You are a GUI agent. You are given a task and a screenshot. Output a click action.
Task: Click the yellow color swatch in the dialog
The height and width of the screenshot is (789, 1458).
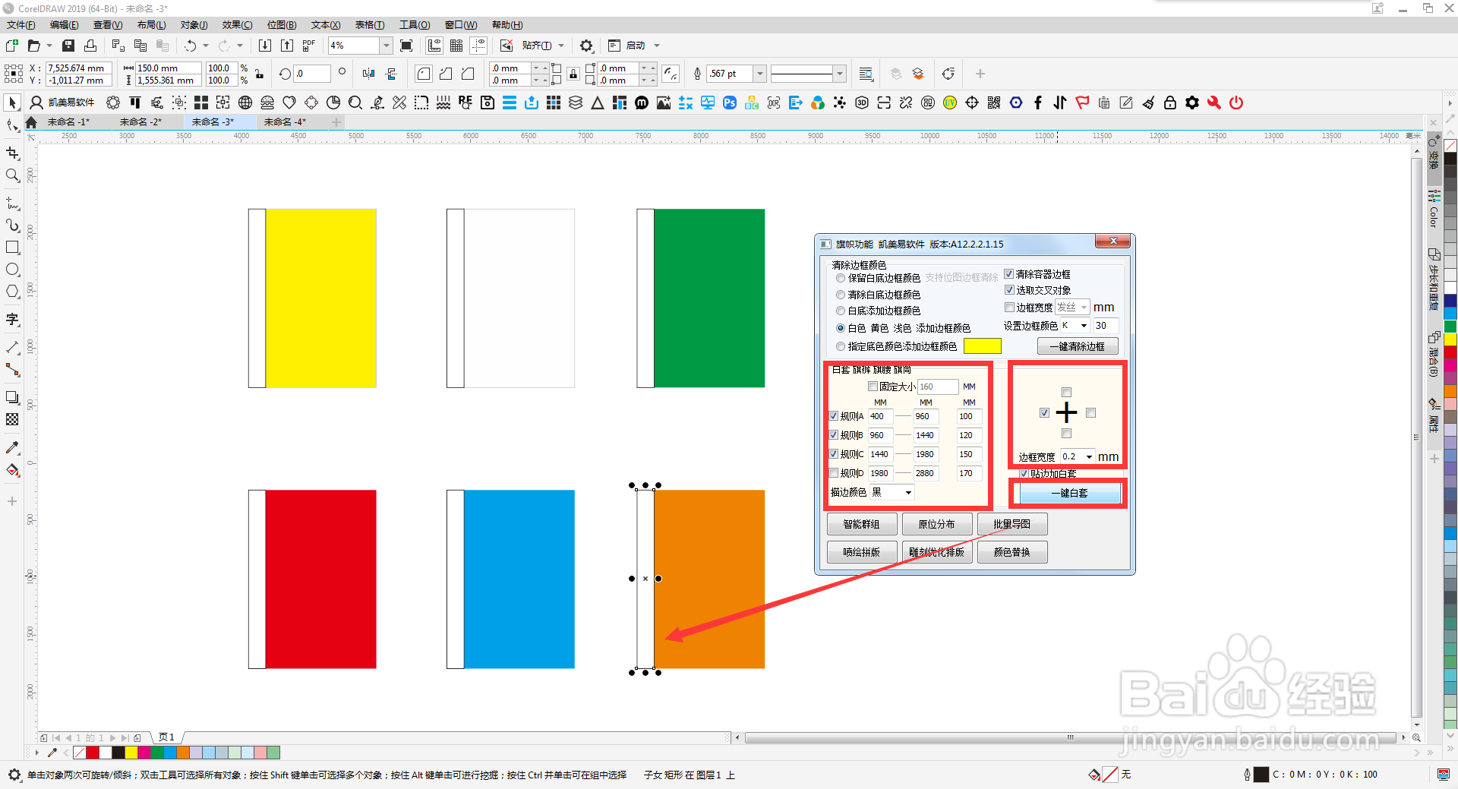tap(982, 346)
